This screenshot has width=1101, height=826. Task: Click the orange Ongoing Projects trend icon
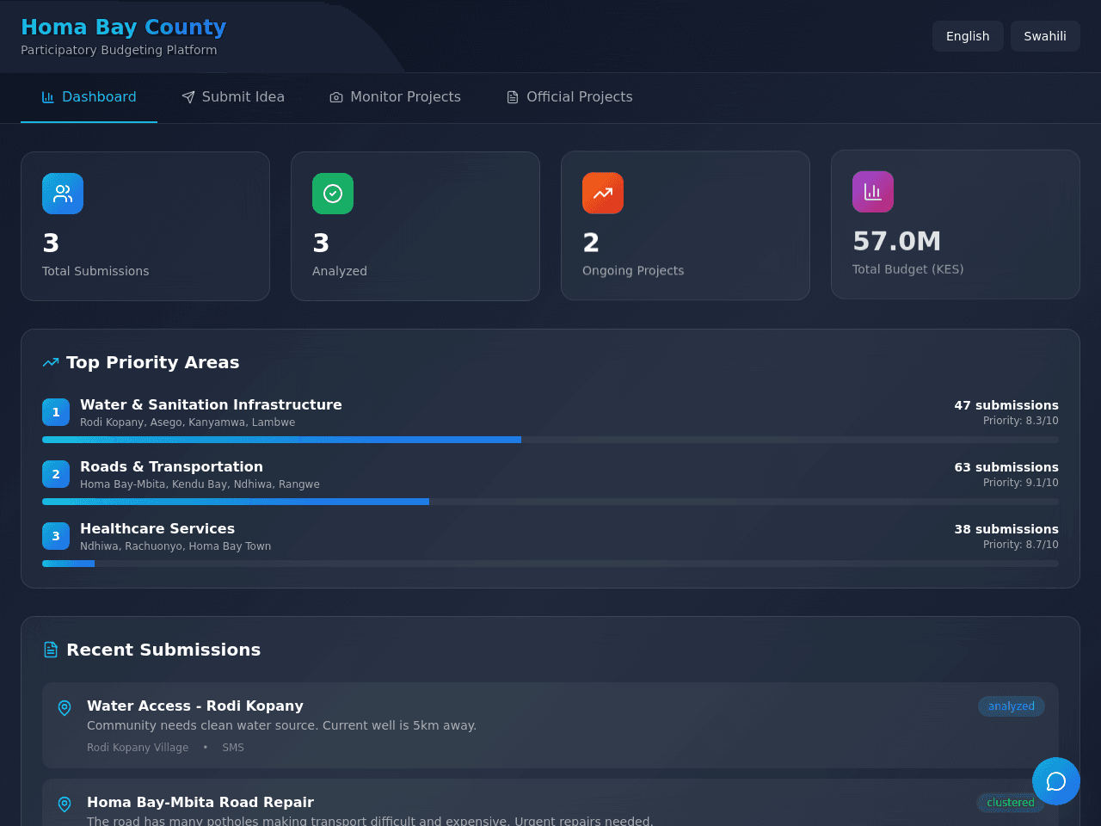pos(603,193)
